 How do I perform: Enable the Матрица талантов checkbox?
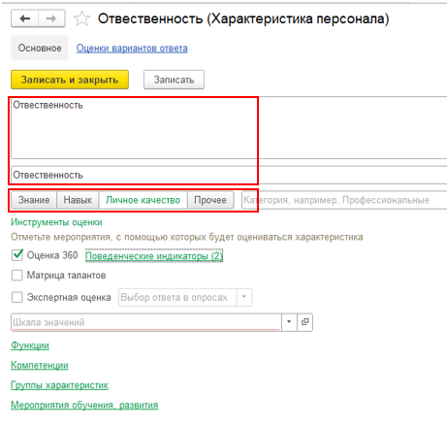[17, 276]
